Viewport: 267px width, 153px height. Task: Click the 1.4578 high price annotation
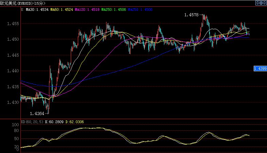[191, 15]
